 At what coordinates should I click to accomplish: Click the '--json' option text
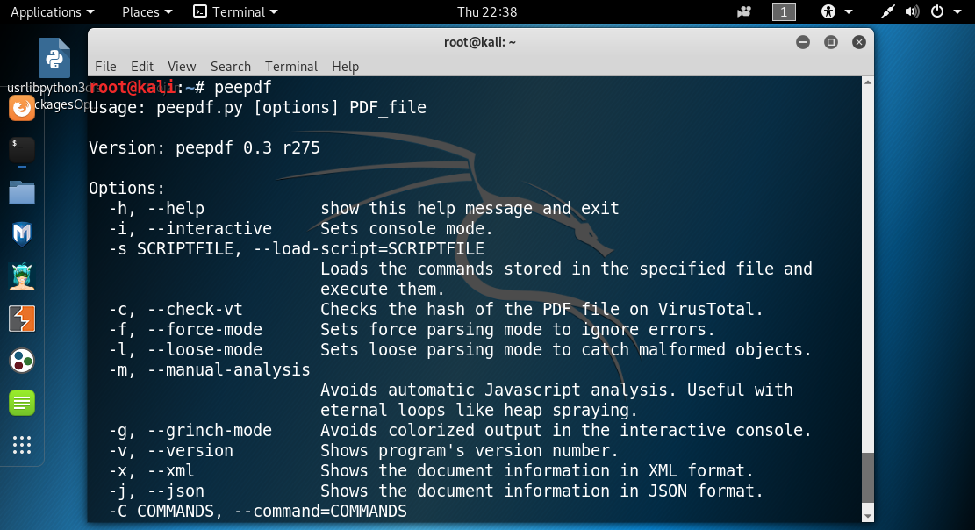(176, 491)
